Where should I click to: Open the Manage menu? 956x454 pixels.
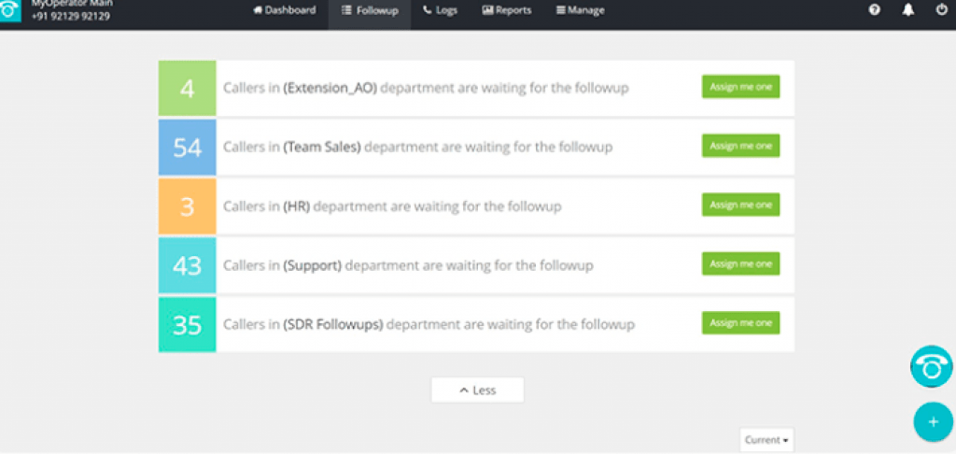point(581,10)
